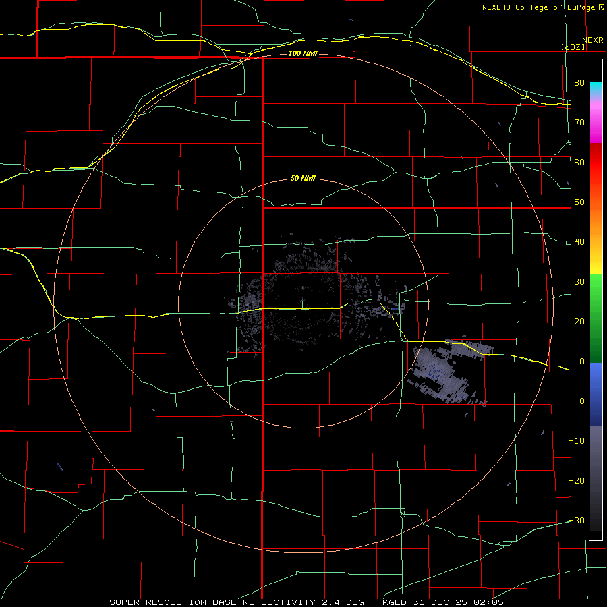The height and width of the screenshot is (607, 607).
Task: Click the -10 dBZ scale value
Action: (577, 441)
